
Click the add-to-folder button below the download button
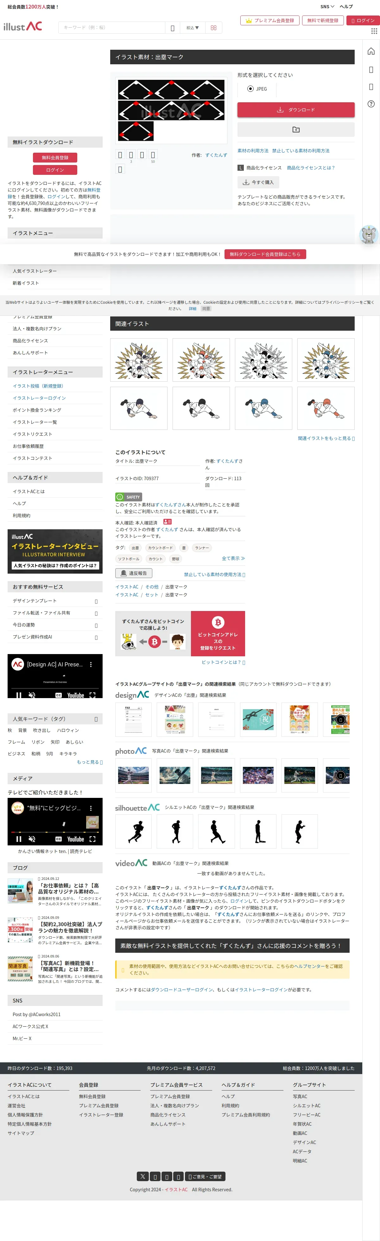click(x=296, y=129)
